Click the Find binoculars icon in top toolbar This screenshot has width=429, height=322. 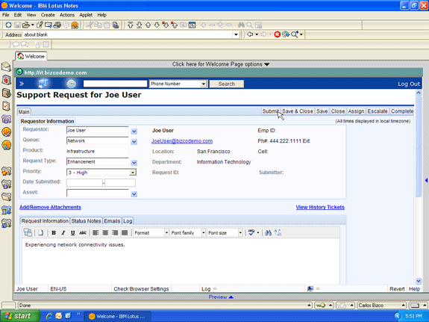pyautogui.click(x=241, y=25)
